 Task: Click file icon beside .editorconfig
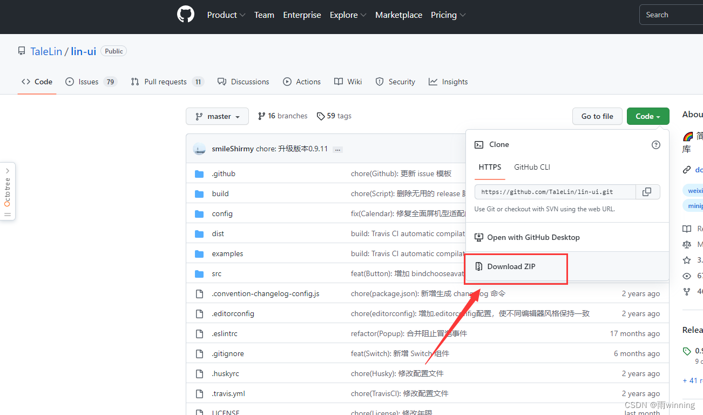(199, 314)
